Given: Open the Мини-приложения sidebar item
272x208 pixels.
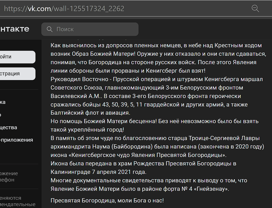Looking at the screenshot, I should point(16,140).
